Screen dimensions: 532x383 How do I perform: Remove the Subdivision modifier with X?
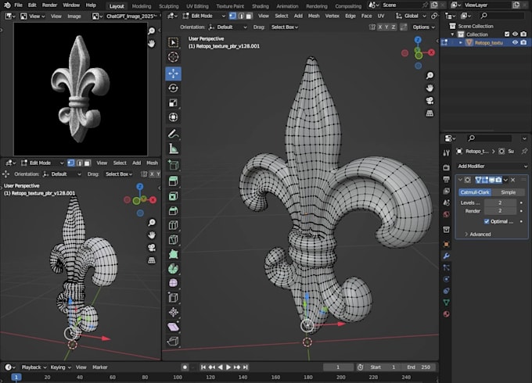(x=513, y=180)
